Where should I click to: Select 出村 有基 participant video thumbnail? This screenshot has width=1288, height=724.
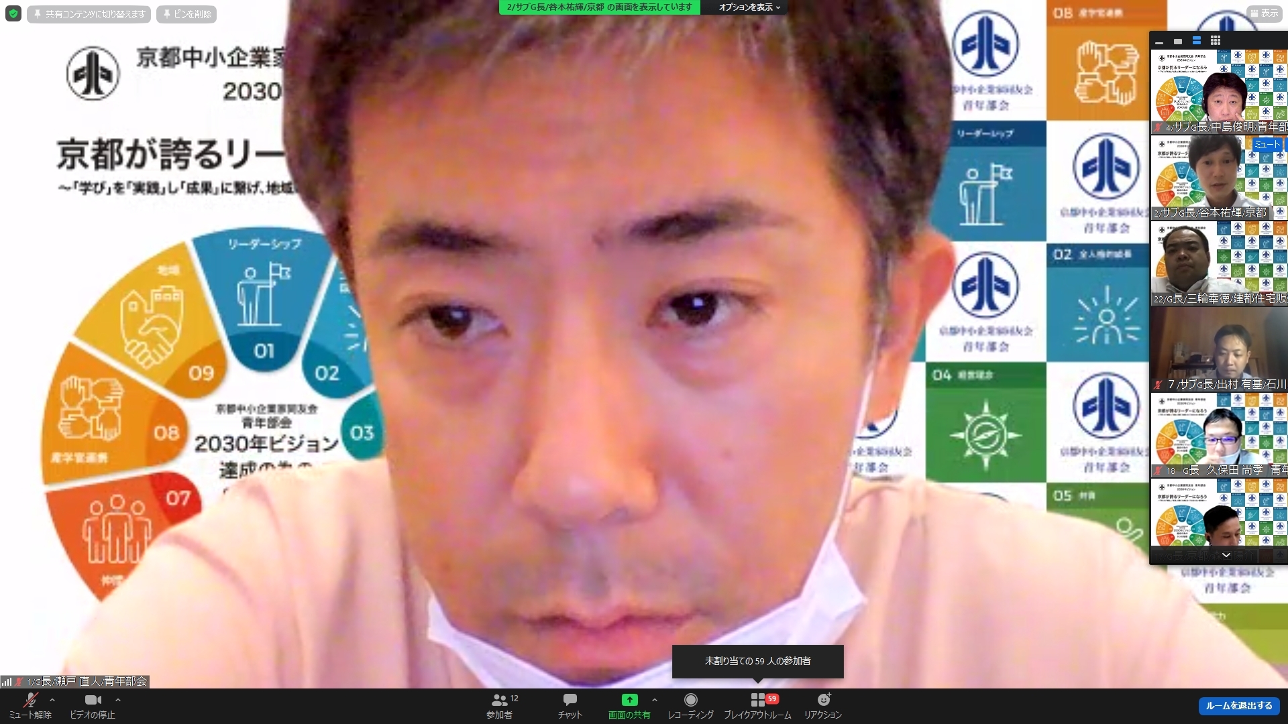[1219, 349]
